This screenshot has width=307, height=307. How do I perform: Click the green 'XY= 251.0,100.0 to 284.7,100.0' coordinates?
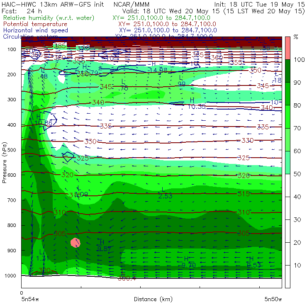(x=161, y=18)
